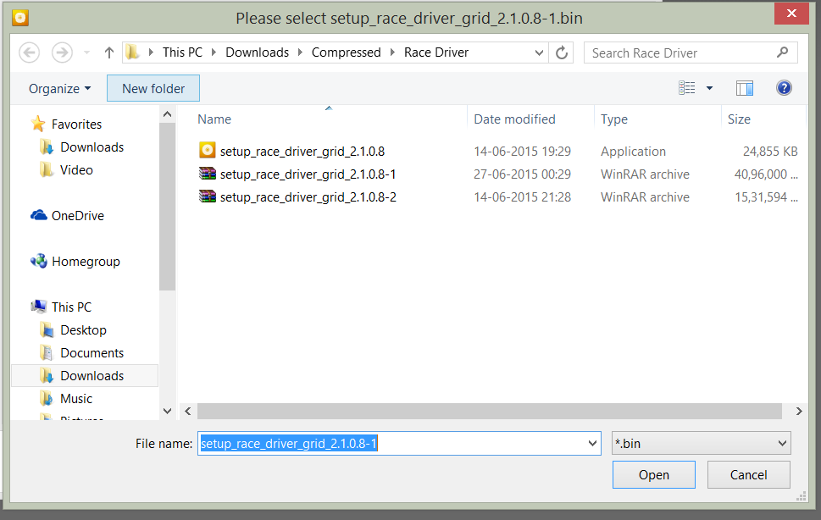Image resolution: width=821 pixels, height=520 pixels.
Task: Go forward using the Forward arrow button
Action: [x=62, y=53]
